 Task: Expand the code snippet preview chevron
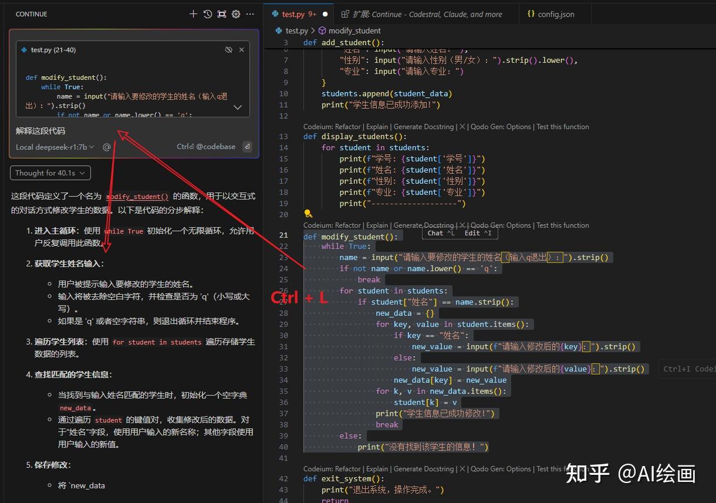(x=237, y=107)
